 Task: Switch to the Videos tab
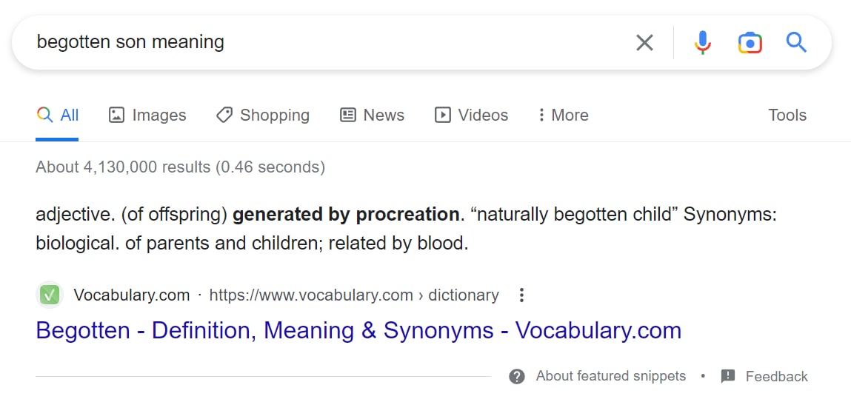(x=471, y=115)
